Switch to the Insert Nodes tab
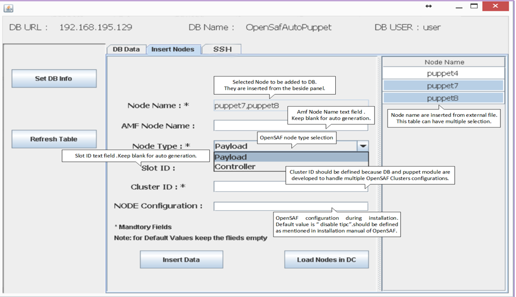Viewport: 516px width, 297px height. (173, 49)
